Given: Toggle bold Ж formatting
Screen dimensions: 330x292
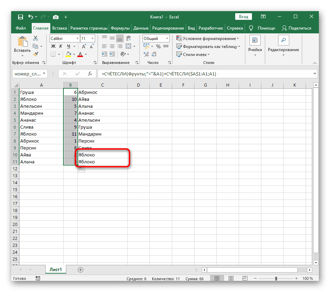Looking at the screenshot, I should coord(53,46).
